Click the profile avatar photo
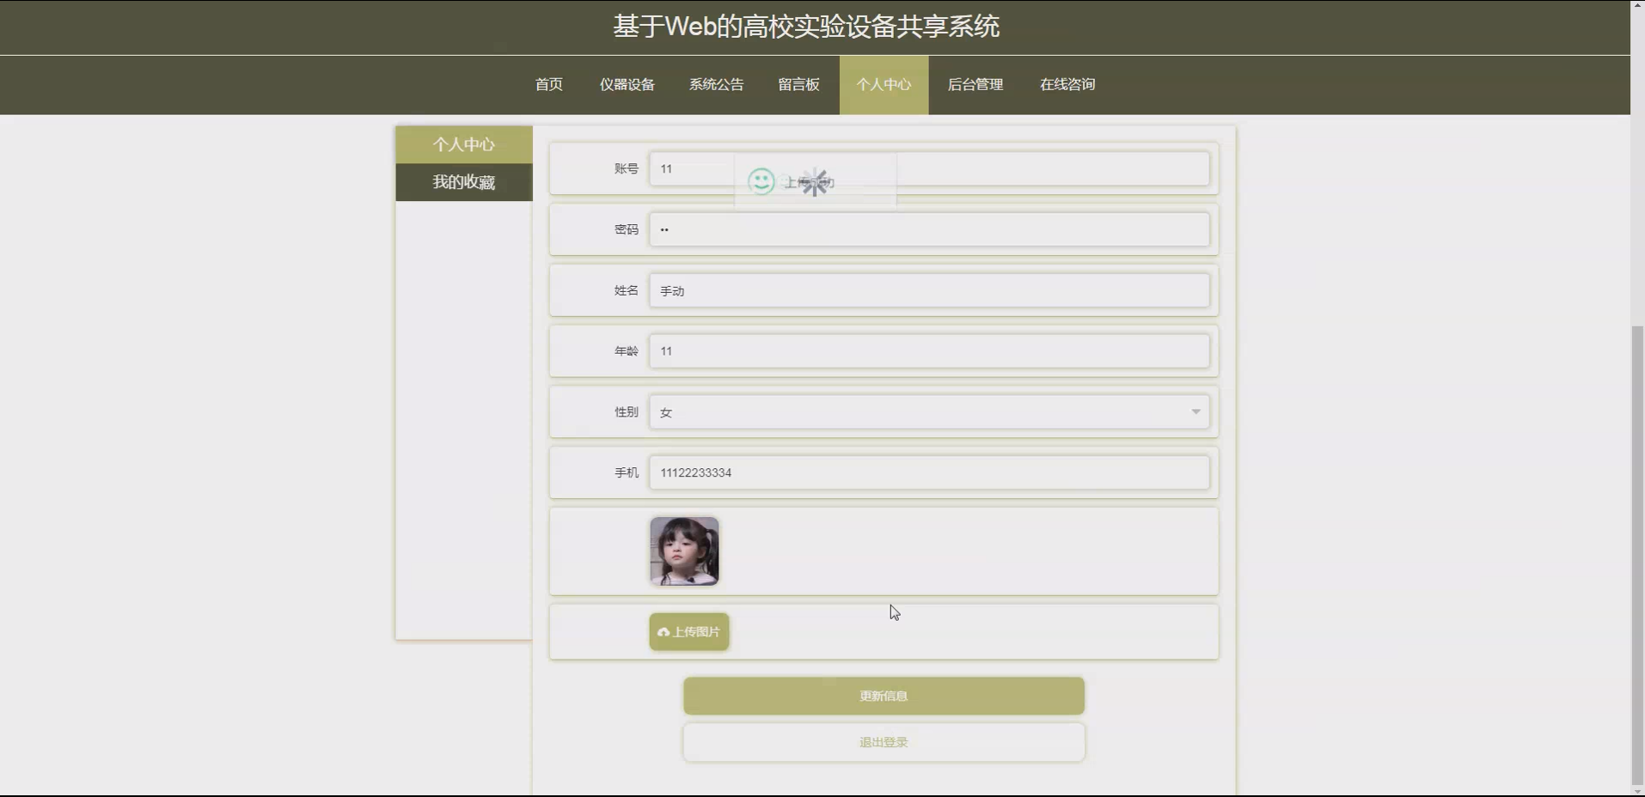This screenshot has height=797, width=1645. pyautogui.click(x=683, y=551)
